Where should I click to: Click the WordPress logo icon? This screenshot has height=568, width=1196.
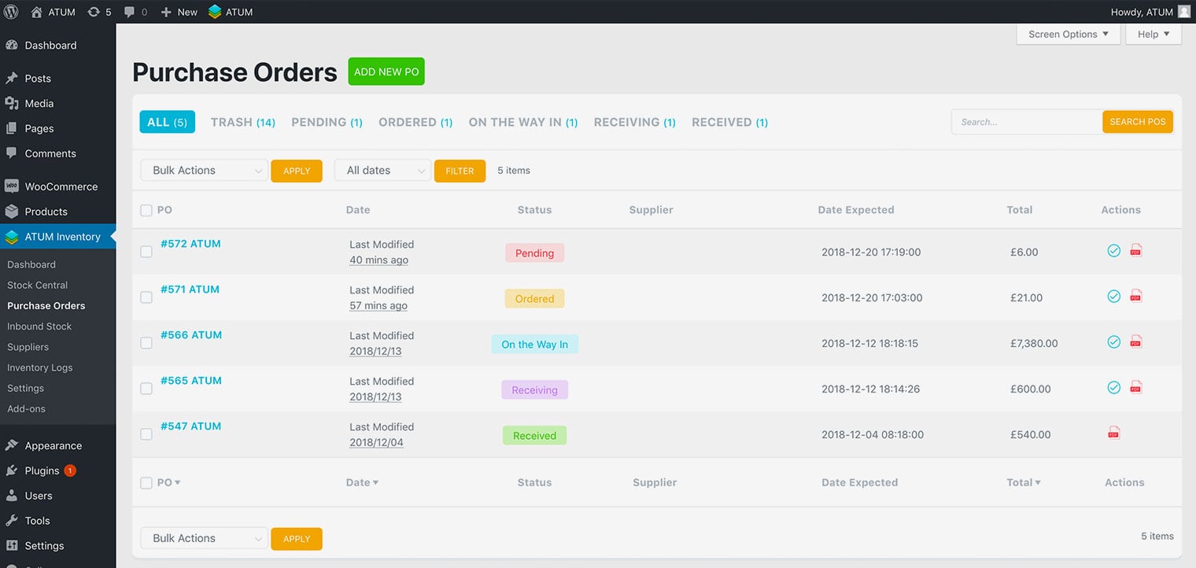(12, 12)
